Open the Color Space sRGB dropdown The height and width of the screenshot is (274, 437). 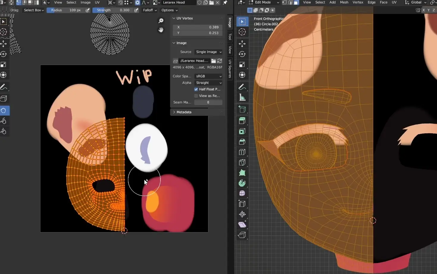pos(208,76)
